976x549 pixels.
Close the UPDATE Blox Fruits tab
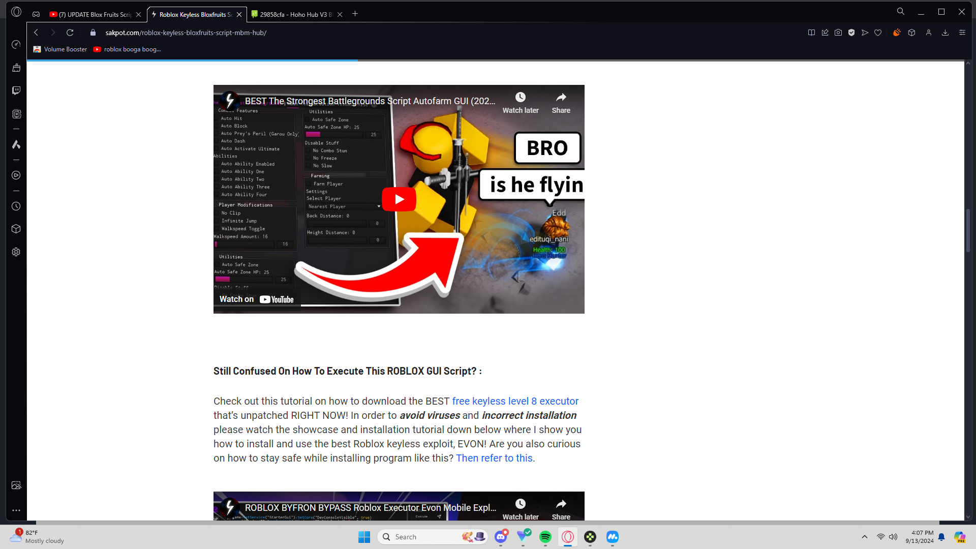138,14
